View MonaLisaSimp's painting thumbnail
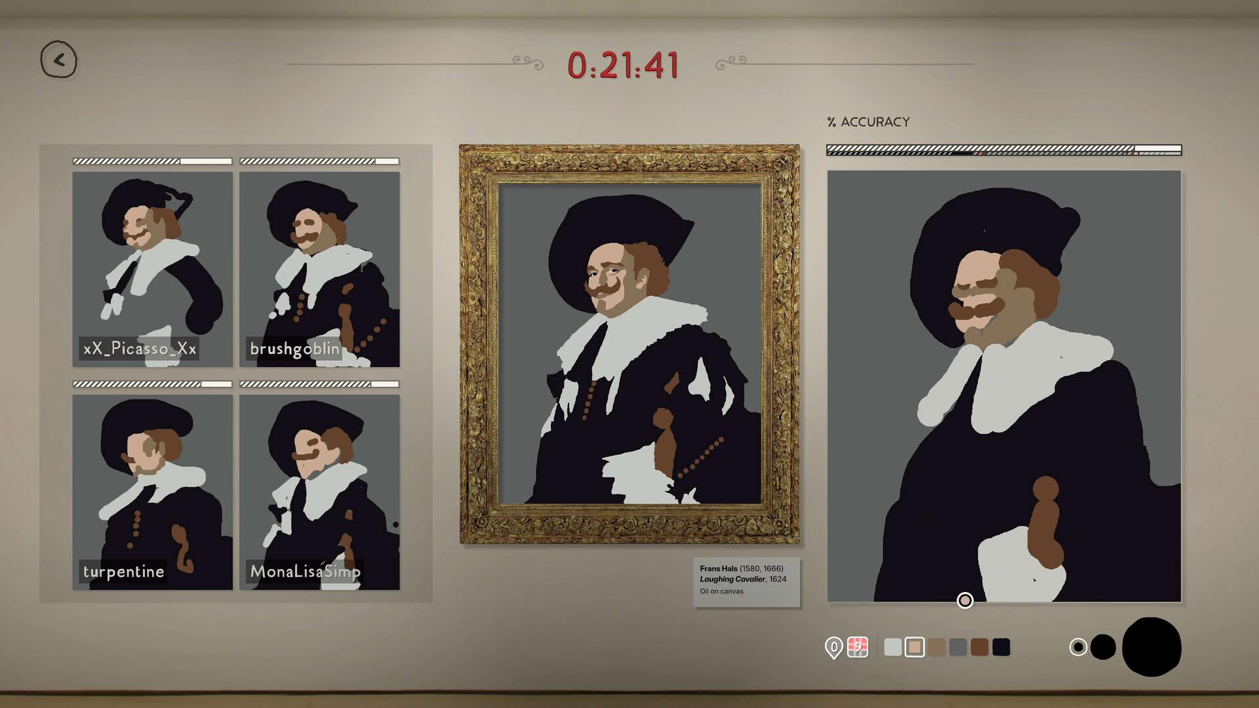 coord(319,492)
